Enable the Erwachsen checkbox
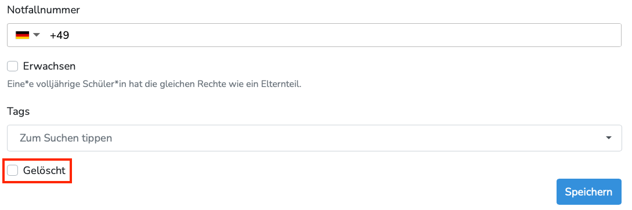The image size is (632, 210). [13, 66]
